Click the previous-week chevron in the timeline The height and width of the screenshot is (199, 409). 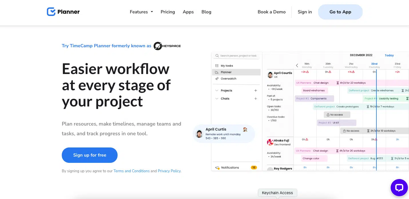(297, 65)
